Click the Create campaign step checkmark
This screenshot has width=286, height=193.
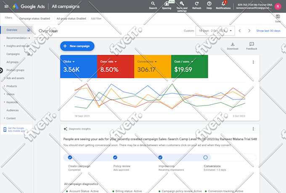[x=70, y=157]
